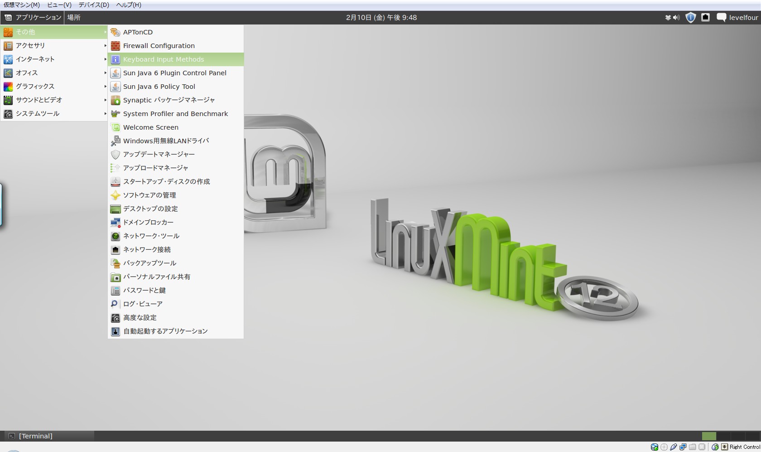Screen dimensions: 761x452
Task: Click the ログ・ビューア magnifier icon
Action: point(116,304)
